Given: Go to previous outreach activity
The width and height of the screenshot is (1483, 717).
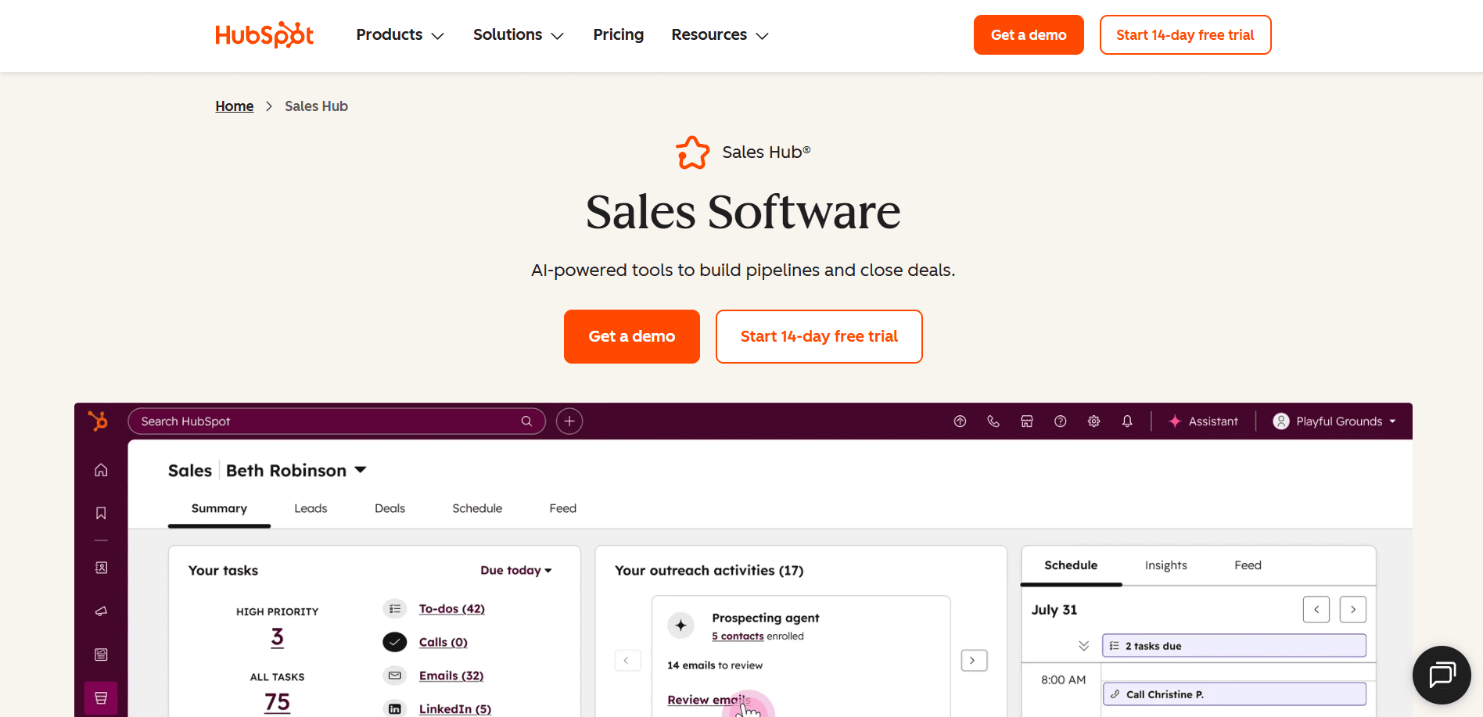Looking at the screenshot, I should [627, 661].
